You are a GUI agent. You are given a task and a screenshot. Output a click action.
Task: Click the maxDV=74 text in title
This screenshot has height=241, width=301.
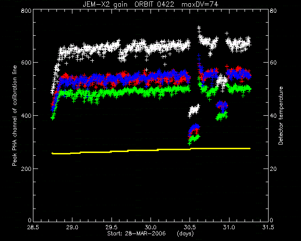[200, 4]
